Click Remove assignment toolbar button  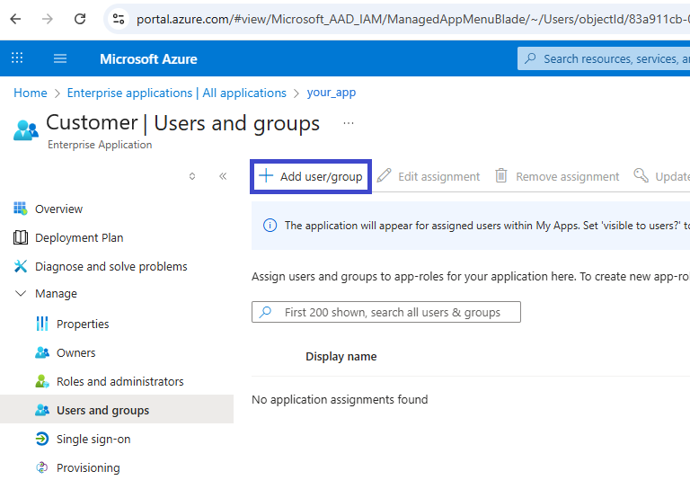[557, 176]
